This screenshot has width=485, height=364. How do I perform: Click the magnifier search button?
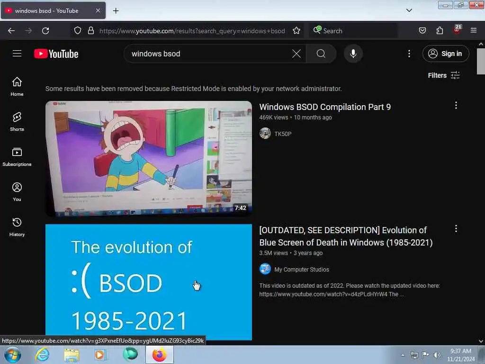pyautogui.click(x=321, y=54)
